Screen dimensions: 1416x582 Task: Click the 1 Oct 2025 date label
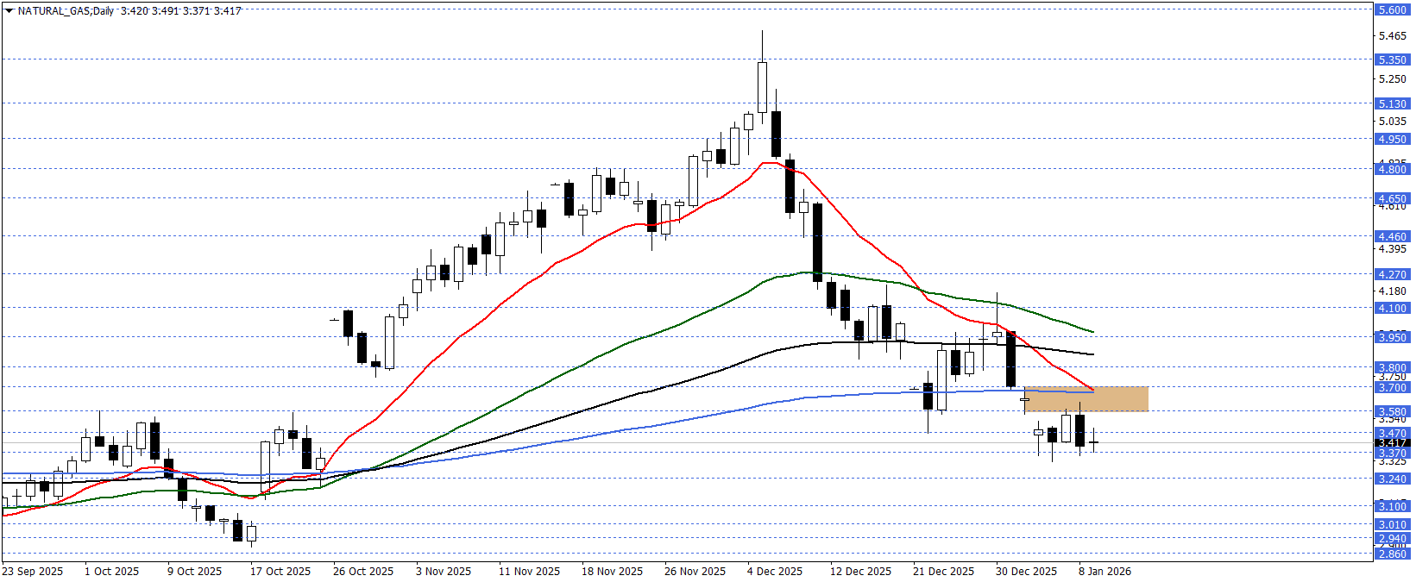[112, 571]
